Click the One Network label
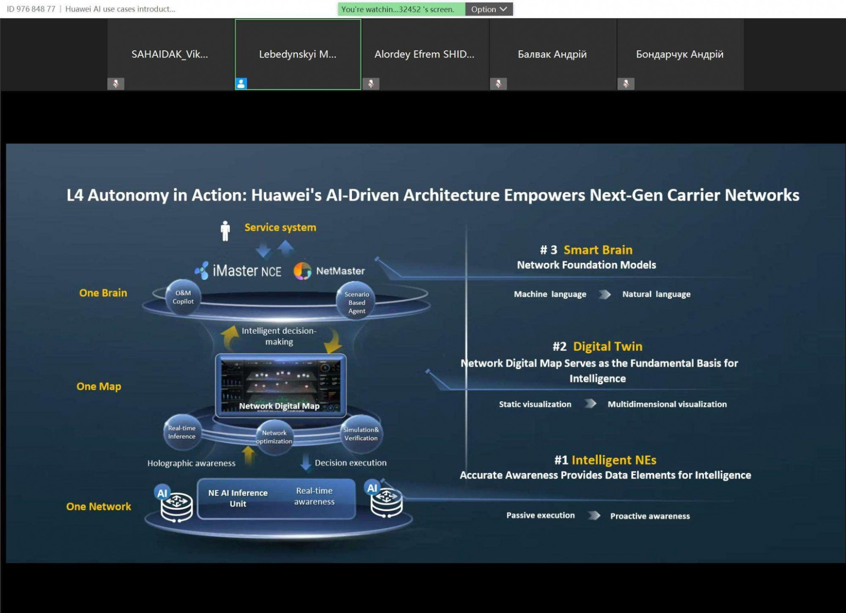 (99, 506)
